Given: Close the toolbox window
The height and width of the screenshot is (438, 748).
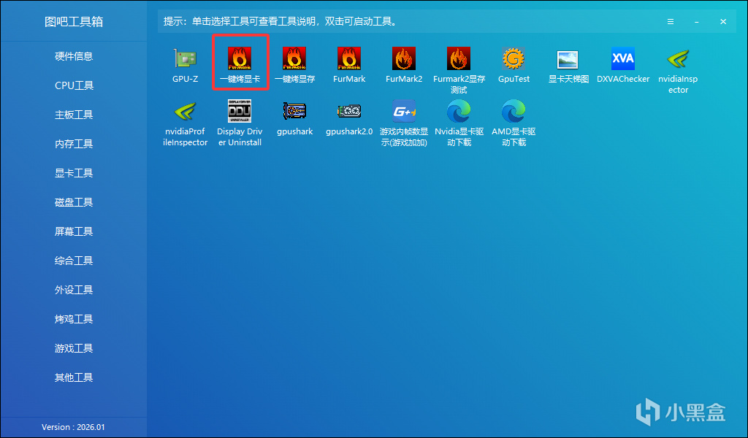Looking at the screenshot, I should pos(723,22).
